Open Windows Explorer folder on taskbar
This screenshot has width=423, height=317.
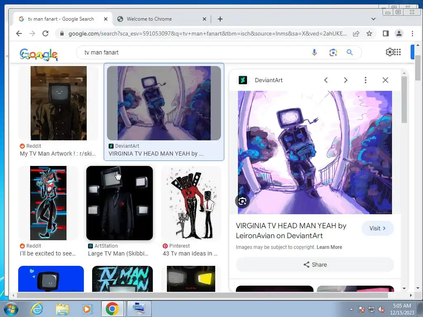click(x=62, y=309)
